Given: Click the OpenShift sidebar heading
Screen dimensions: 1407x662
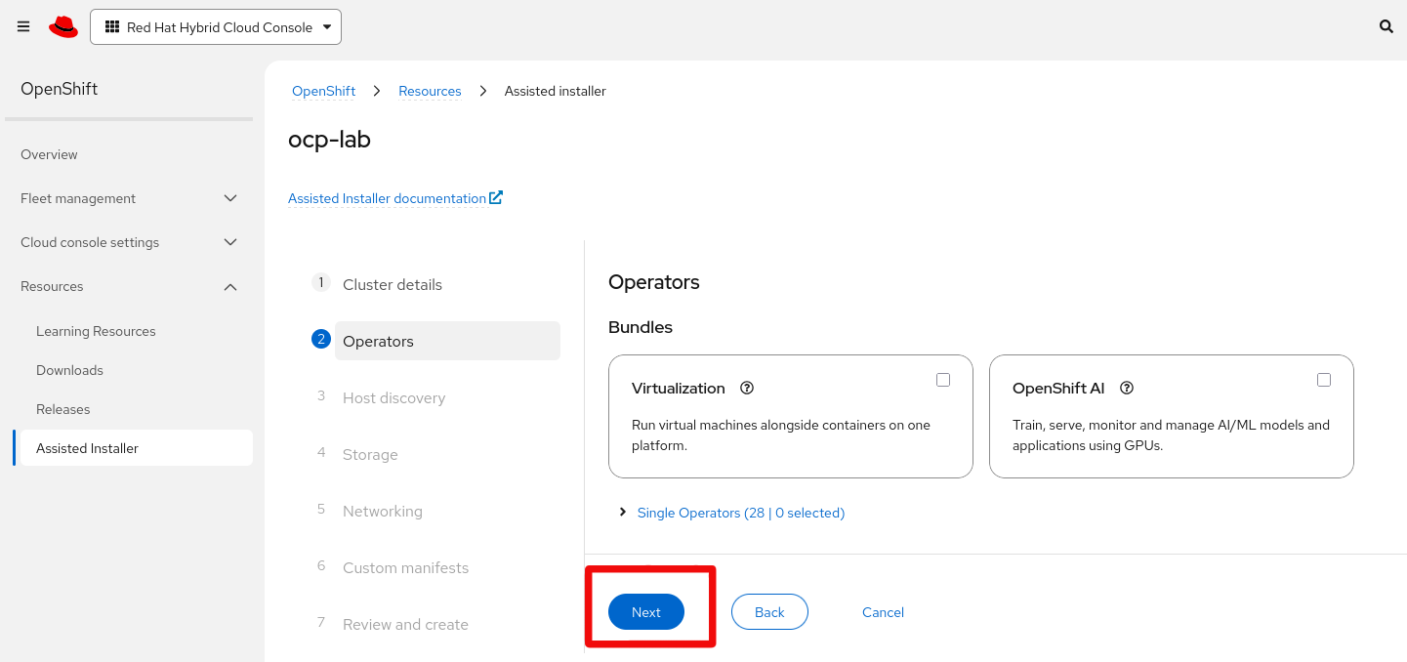Looking at the screenshot, I should click(60, 89).
